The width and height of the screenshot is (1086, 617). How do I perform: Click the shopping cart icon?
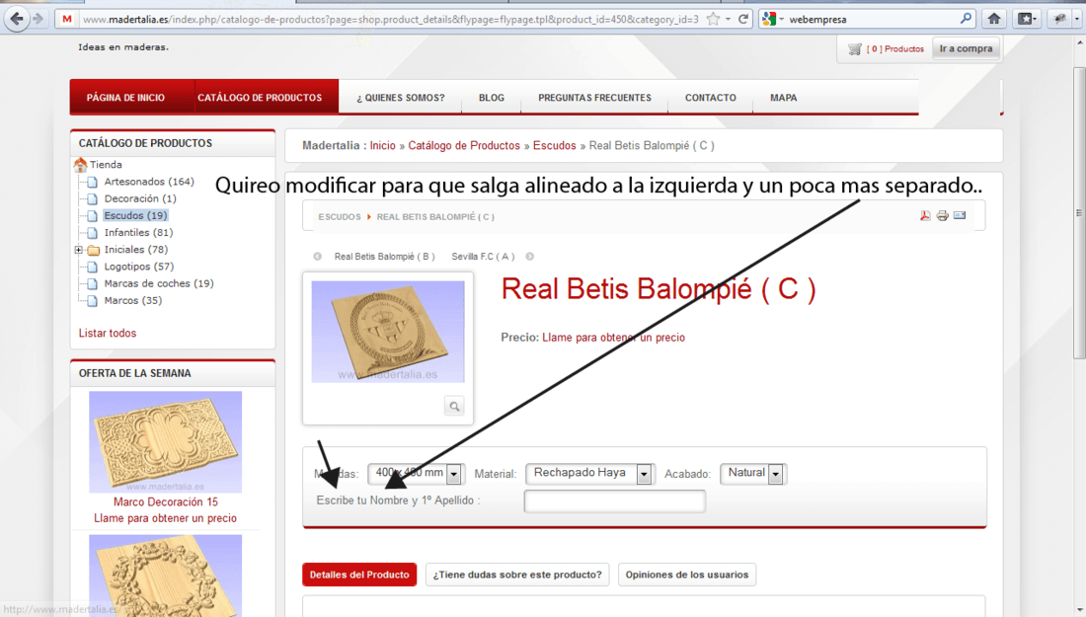[x=855, y=49]
